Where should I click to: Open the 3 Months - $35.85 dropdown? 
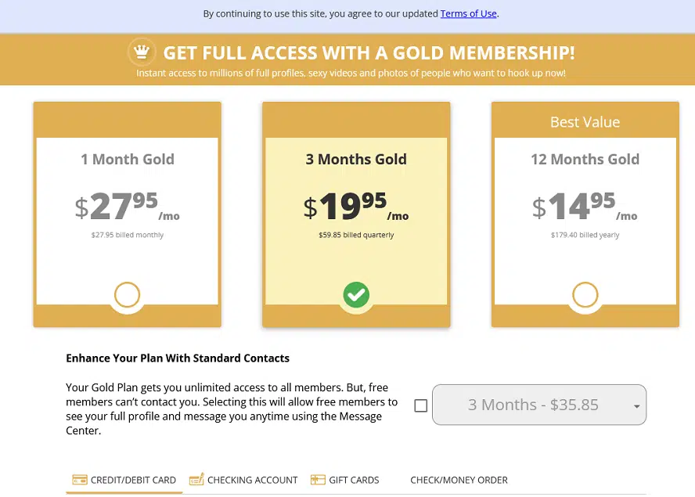point(534,405)
